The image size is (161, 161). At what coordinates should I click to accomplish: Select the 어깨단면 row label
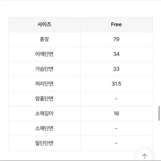point(44,54)
